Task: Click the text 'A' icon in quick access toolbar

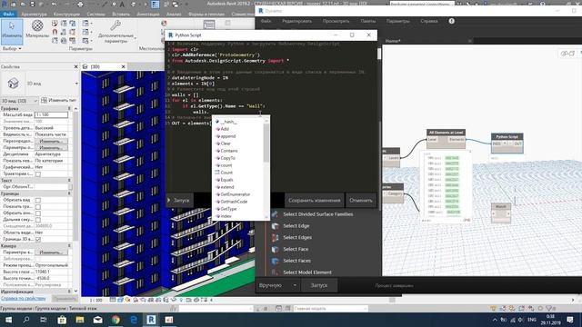Action: click(122, 5)
